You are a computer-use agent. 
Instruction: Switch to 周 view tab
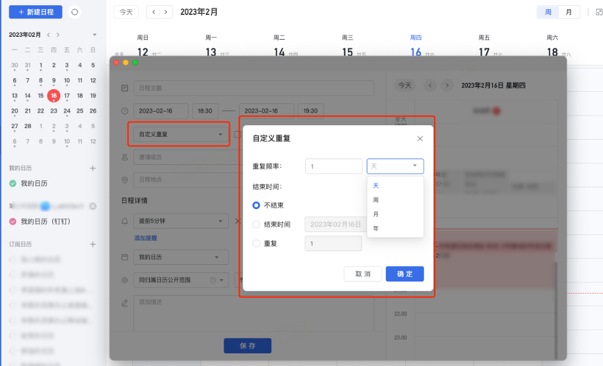click(x=548, y=12)
